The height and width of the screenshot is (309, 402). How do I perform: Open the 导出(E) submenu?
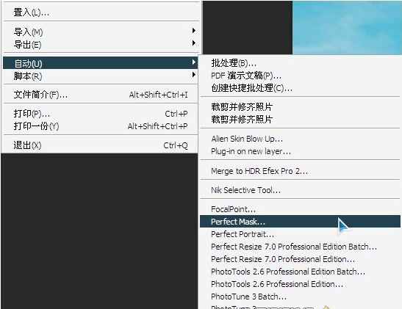point(101,44)
